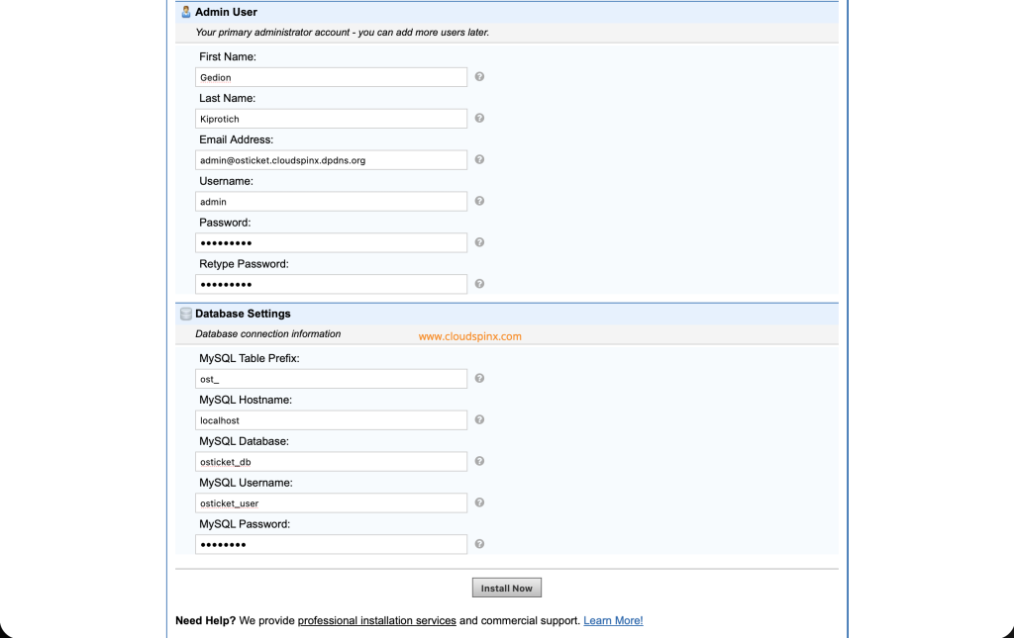Click help icon next to First Name
This screenshot has height=638, width=1014.
click(479, 77)
